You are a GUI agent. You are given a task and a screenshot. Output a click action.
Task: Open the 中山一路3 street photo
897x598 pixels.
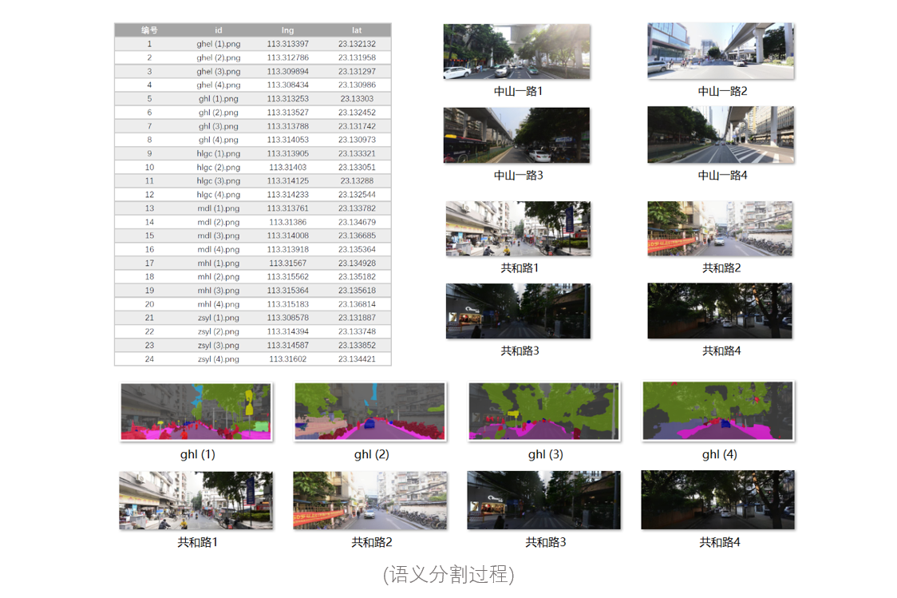click(516, 135)
